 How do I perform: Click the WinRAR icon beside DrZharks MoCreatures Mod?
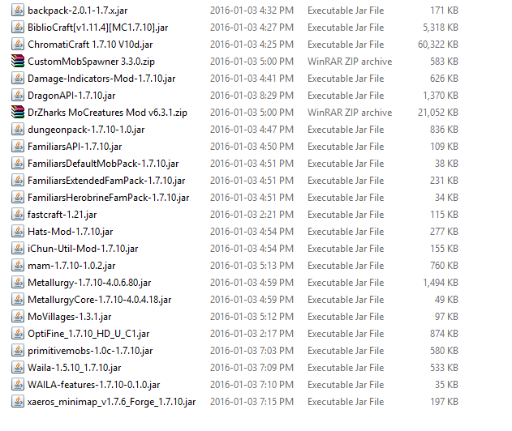click(x=18, y=112)
